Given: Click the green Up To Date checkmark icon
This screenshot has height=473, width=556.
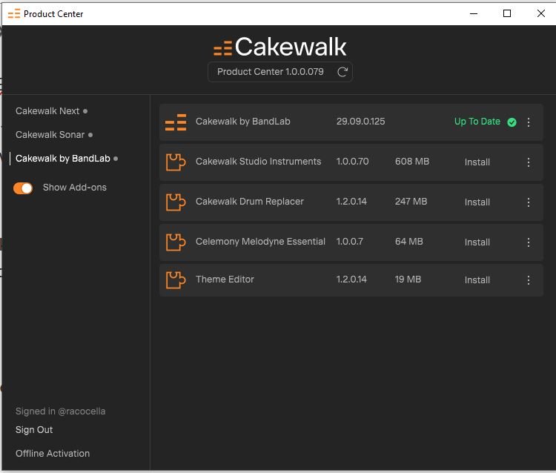Looking at the screenshot, I should tap(512, 122).
